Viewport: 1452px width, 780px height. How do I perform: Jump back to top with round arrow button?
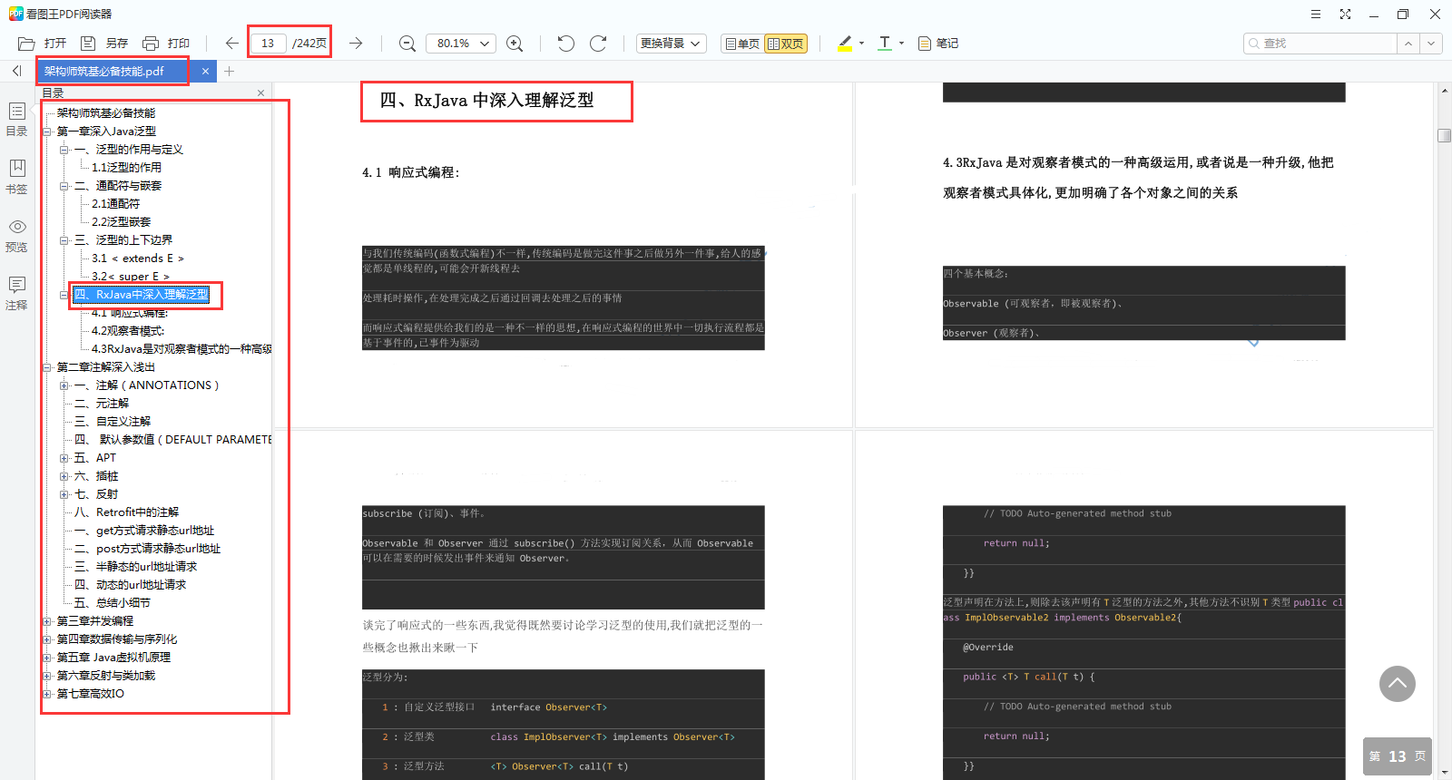click(x=1398, y=684)
